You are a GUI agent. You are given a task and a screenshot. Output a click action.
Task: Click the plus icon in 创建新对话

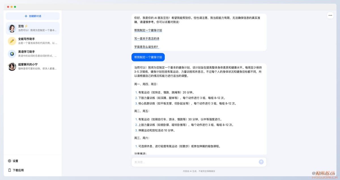click(26, 16)
